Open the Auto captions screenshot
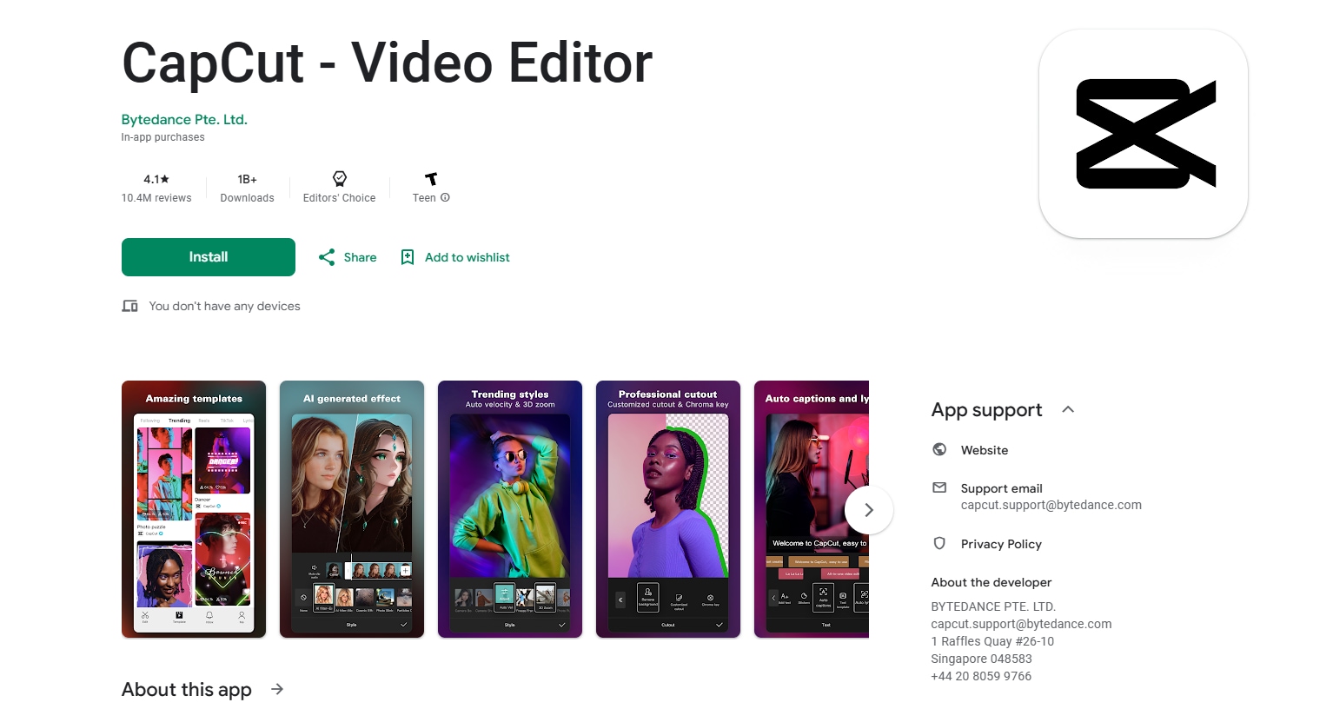Screen dimensions: 1333x709 (812, 509)
